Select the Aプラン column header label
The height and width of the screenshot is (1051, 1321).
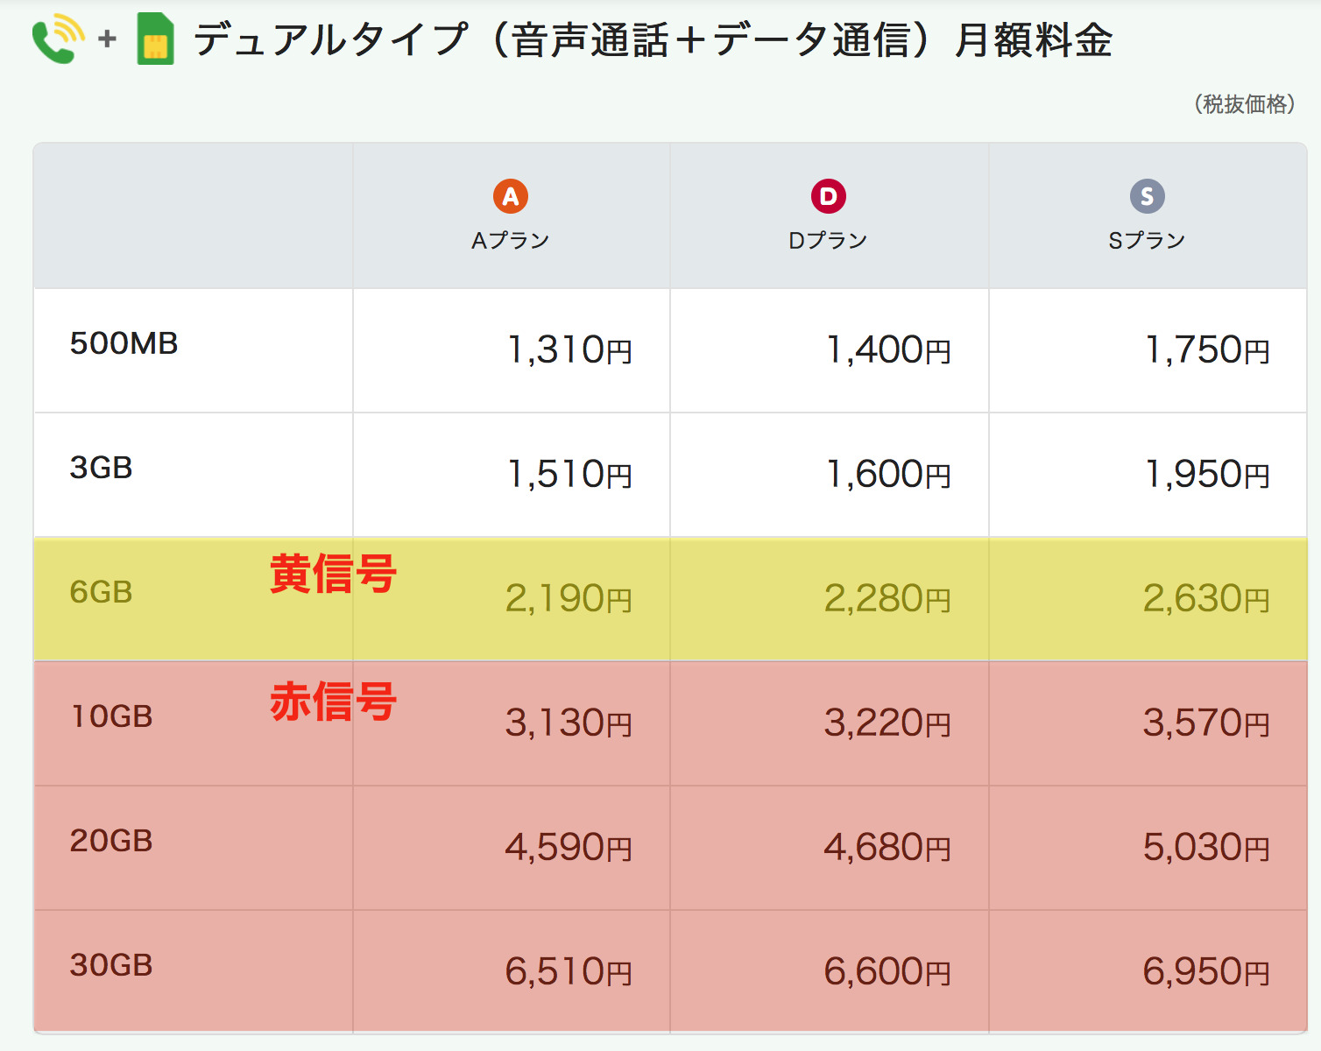click(511, 241)
